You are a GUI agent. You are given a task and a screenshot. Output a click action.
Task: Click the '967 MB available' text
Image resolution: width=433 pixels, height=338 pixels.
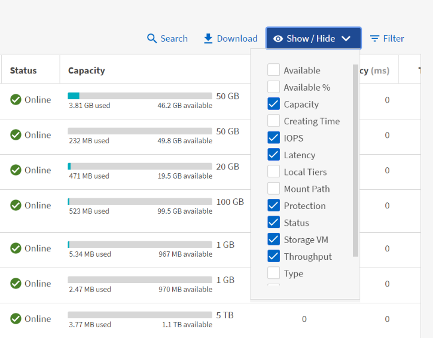pyautogui.click(x=185, y=254)
